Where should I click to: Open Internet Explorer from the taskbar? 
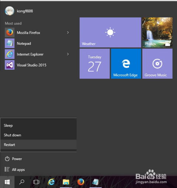click(51, 182)
